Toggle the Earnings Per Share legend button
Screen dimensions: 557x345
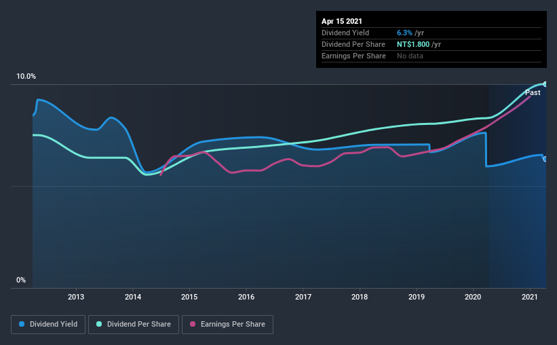[x=228, y=325]
